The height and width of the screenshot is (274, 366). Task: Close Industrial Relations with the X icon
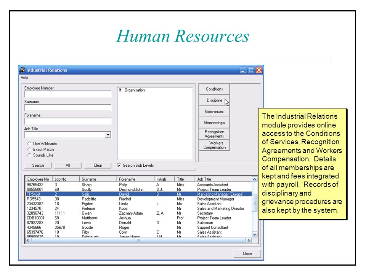pyautogui.click(x=259, y=70)
